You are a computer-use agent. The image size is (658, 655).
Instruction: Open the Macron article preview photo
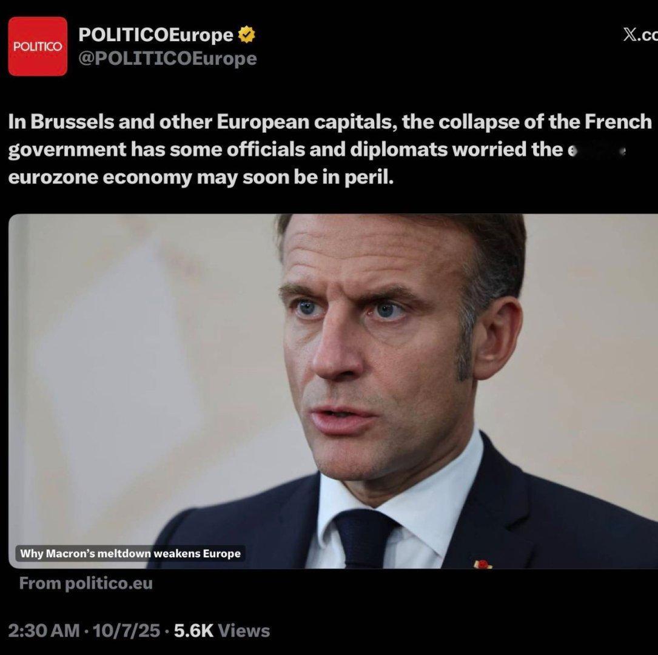pyautogui.click(x=333, y=391)
